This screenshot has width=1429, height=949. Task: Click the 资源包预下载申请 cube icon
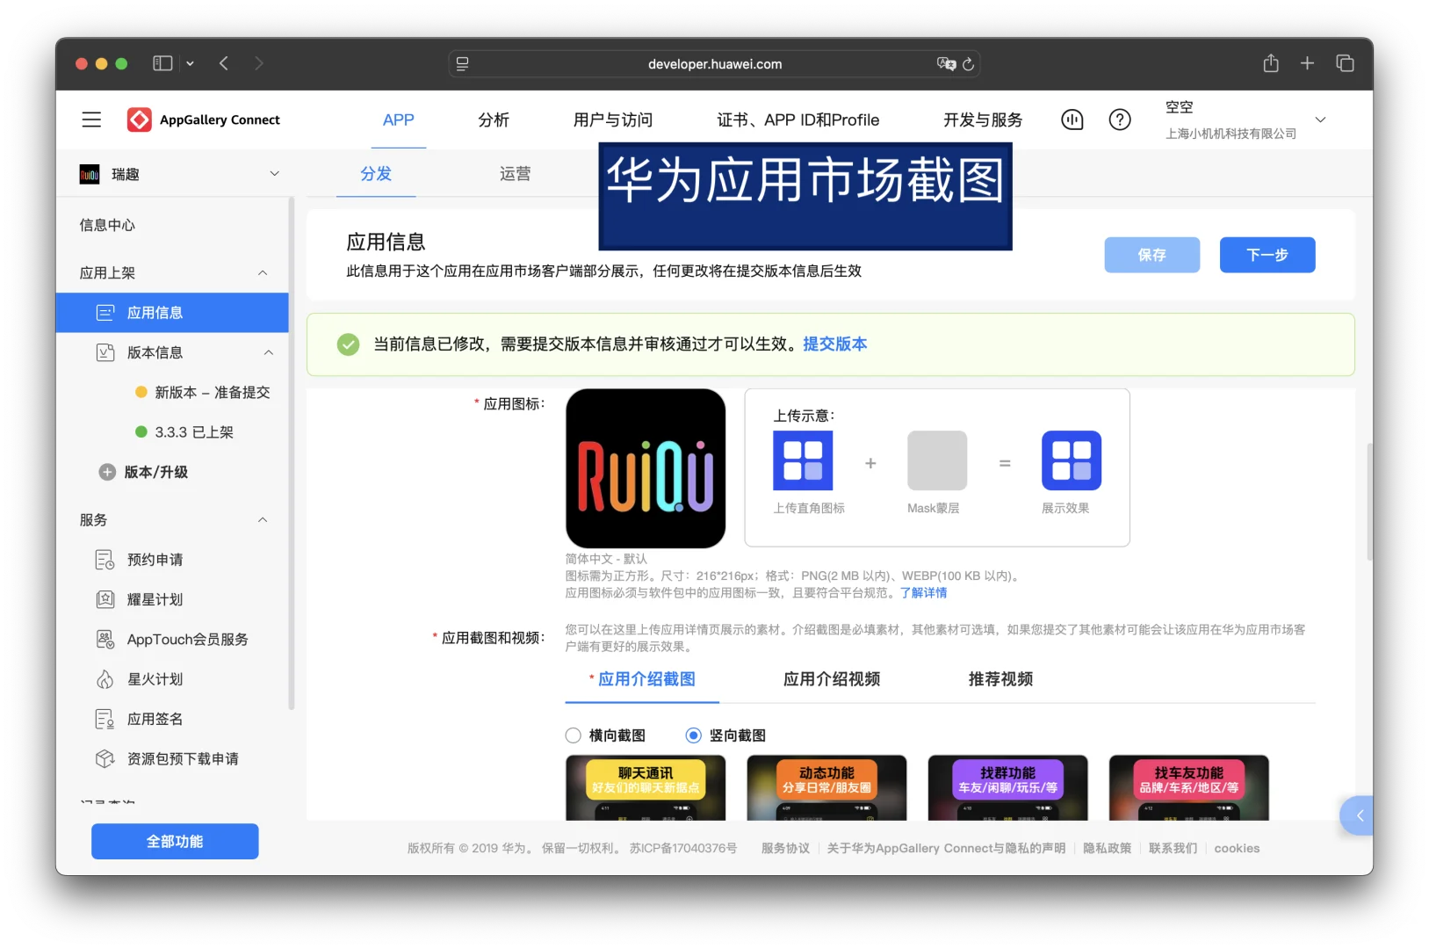[105, 758]
